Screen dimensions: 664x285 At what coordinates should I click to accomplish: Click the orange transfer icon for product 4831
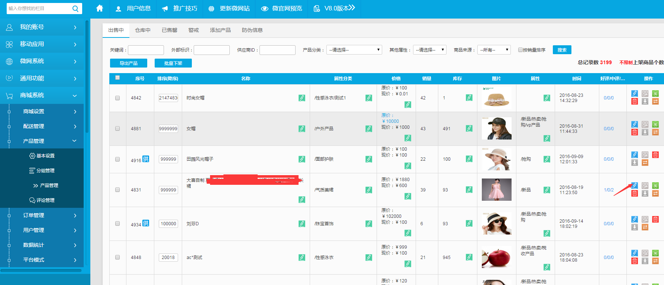(x=655, y=193)
